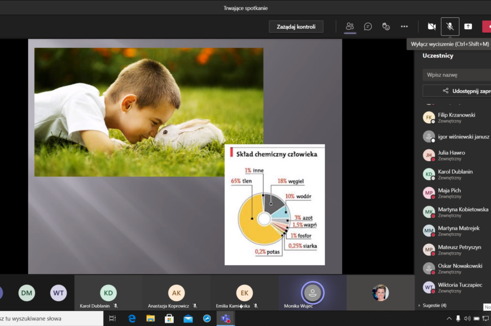Click the MK avatar of Martyna Kobietowska

coord(429,212)
